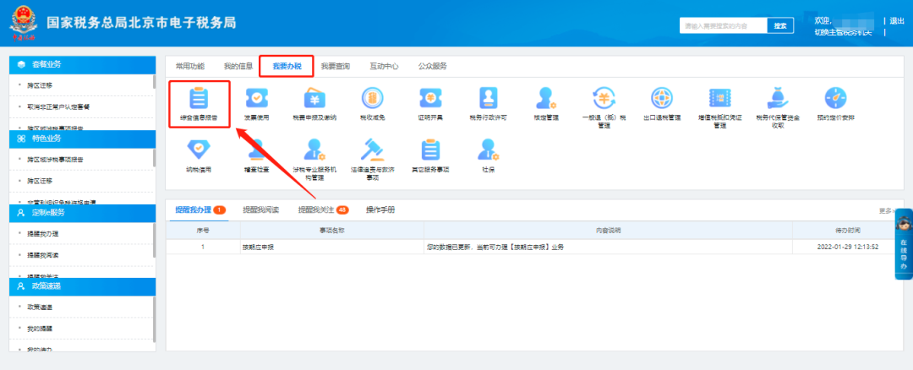This screenshot has width=913, height=370.
Task: Open 跨区域涉税事项报告 under 特色业务
Action: coord(55,160)
